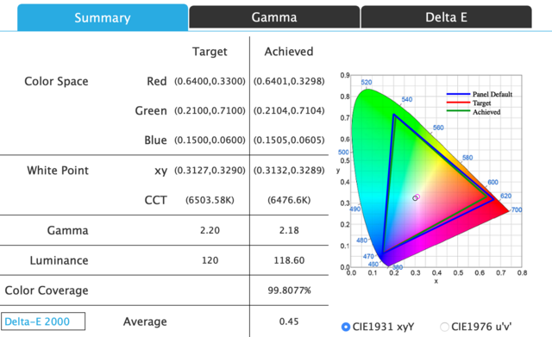Click the white point marker on chart
The width and height of the screenshot is (552, 337).
(416, 197)
